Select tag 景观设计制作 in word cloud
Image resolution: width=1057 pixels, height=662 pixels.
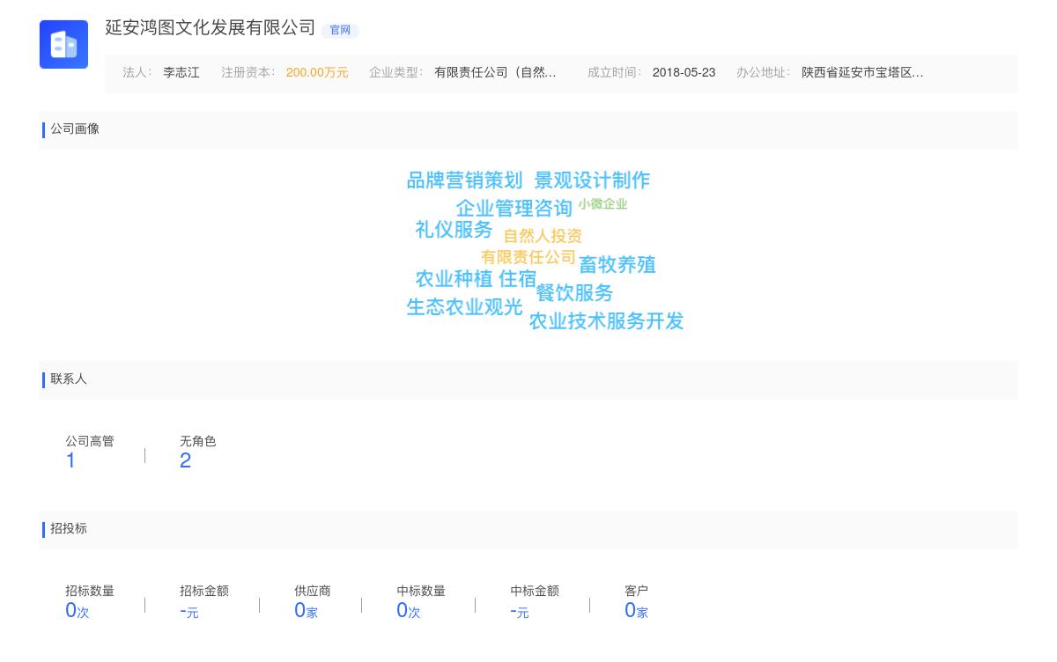click(x=592, y=180)
